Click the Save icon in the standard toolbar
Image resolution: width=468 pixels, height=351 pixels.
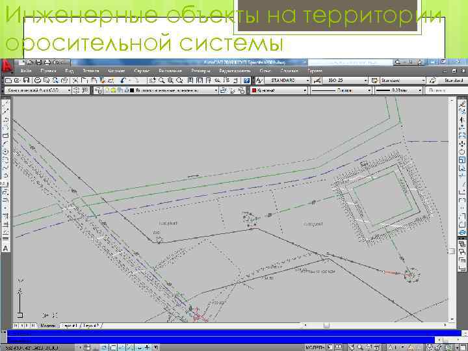tap(26, 81)
